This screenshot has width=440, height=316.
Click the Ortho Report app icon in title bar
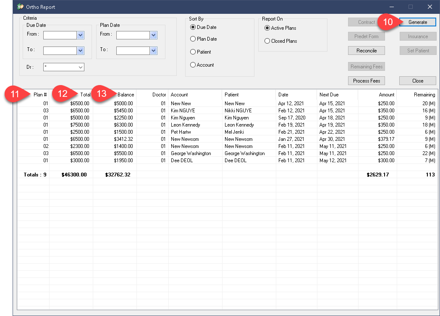tap(20, 6)
